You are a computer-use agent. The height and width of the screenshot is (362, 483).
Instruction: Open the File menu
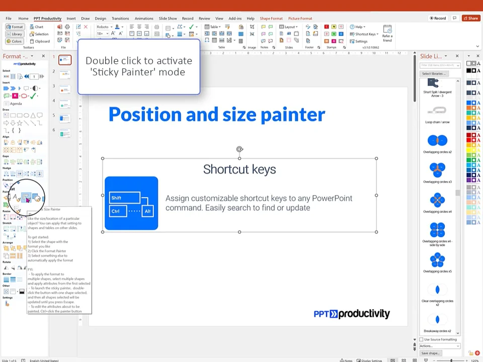click(9, 19)
